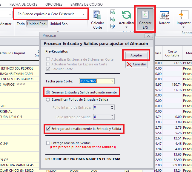Click the Calcular Corte calculator icon

pyautogui.click(x=97, y=15)
